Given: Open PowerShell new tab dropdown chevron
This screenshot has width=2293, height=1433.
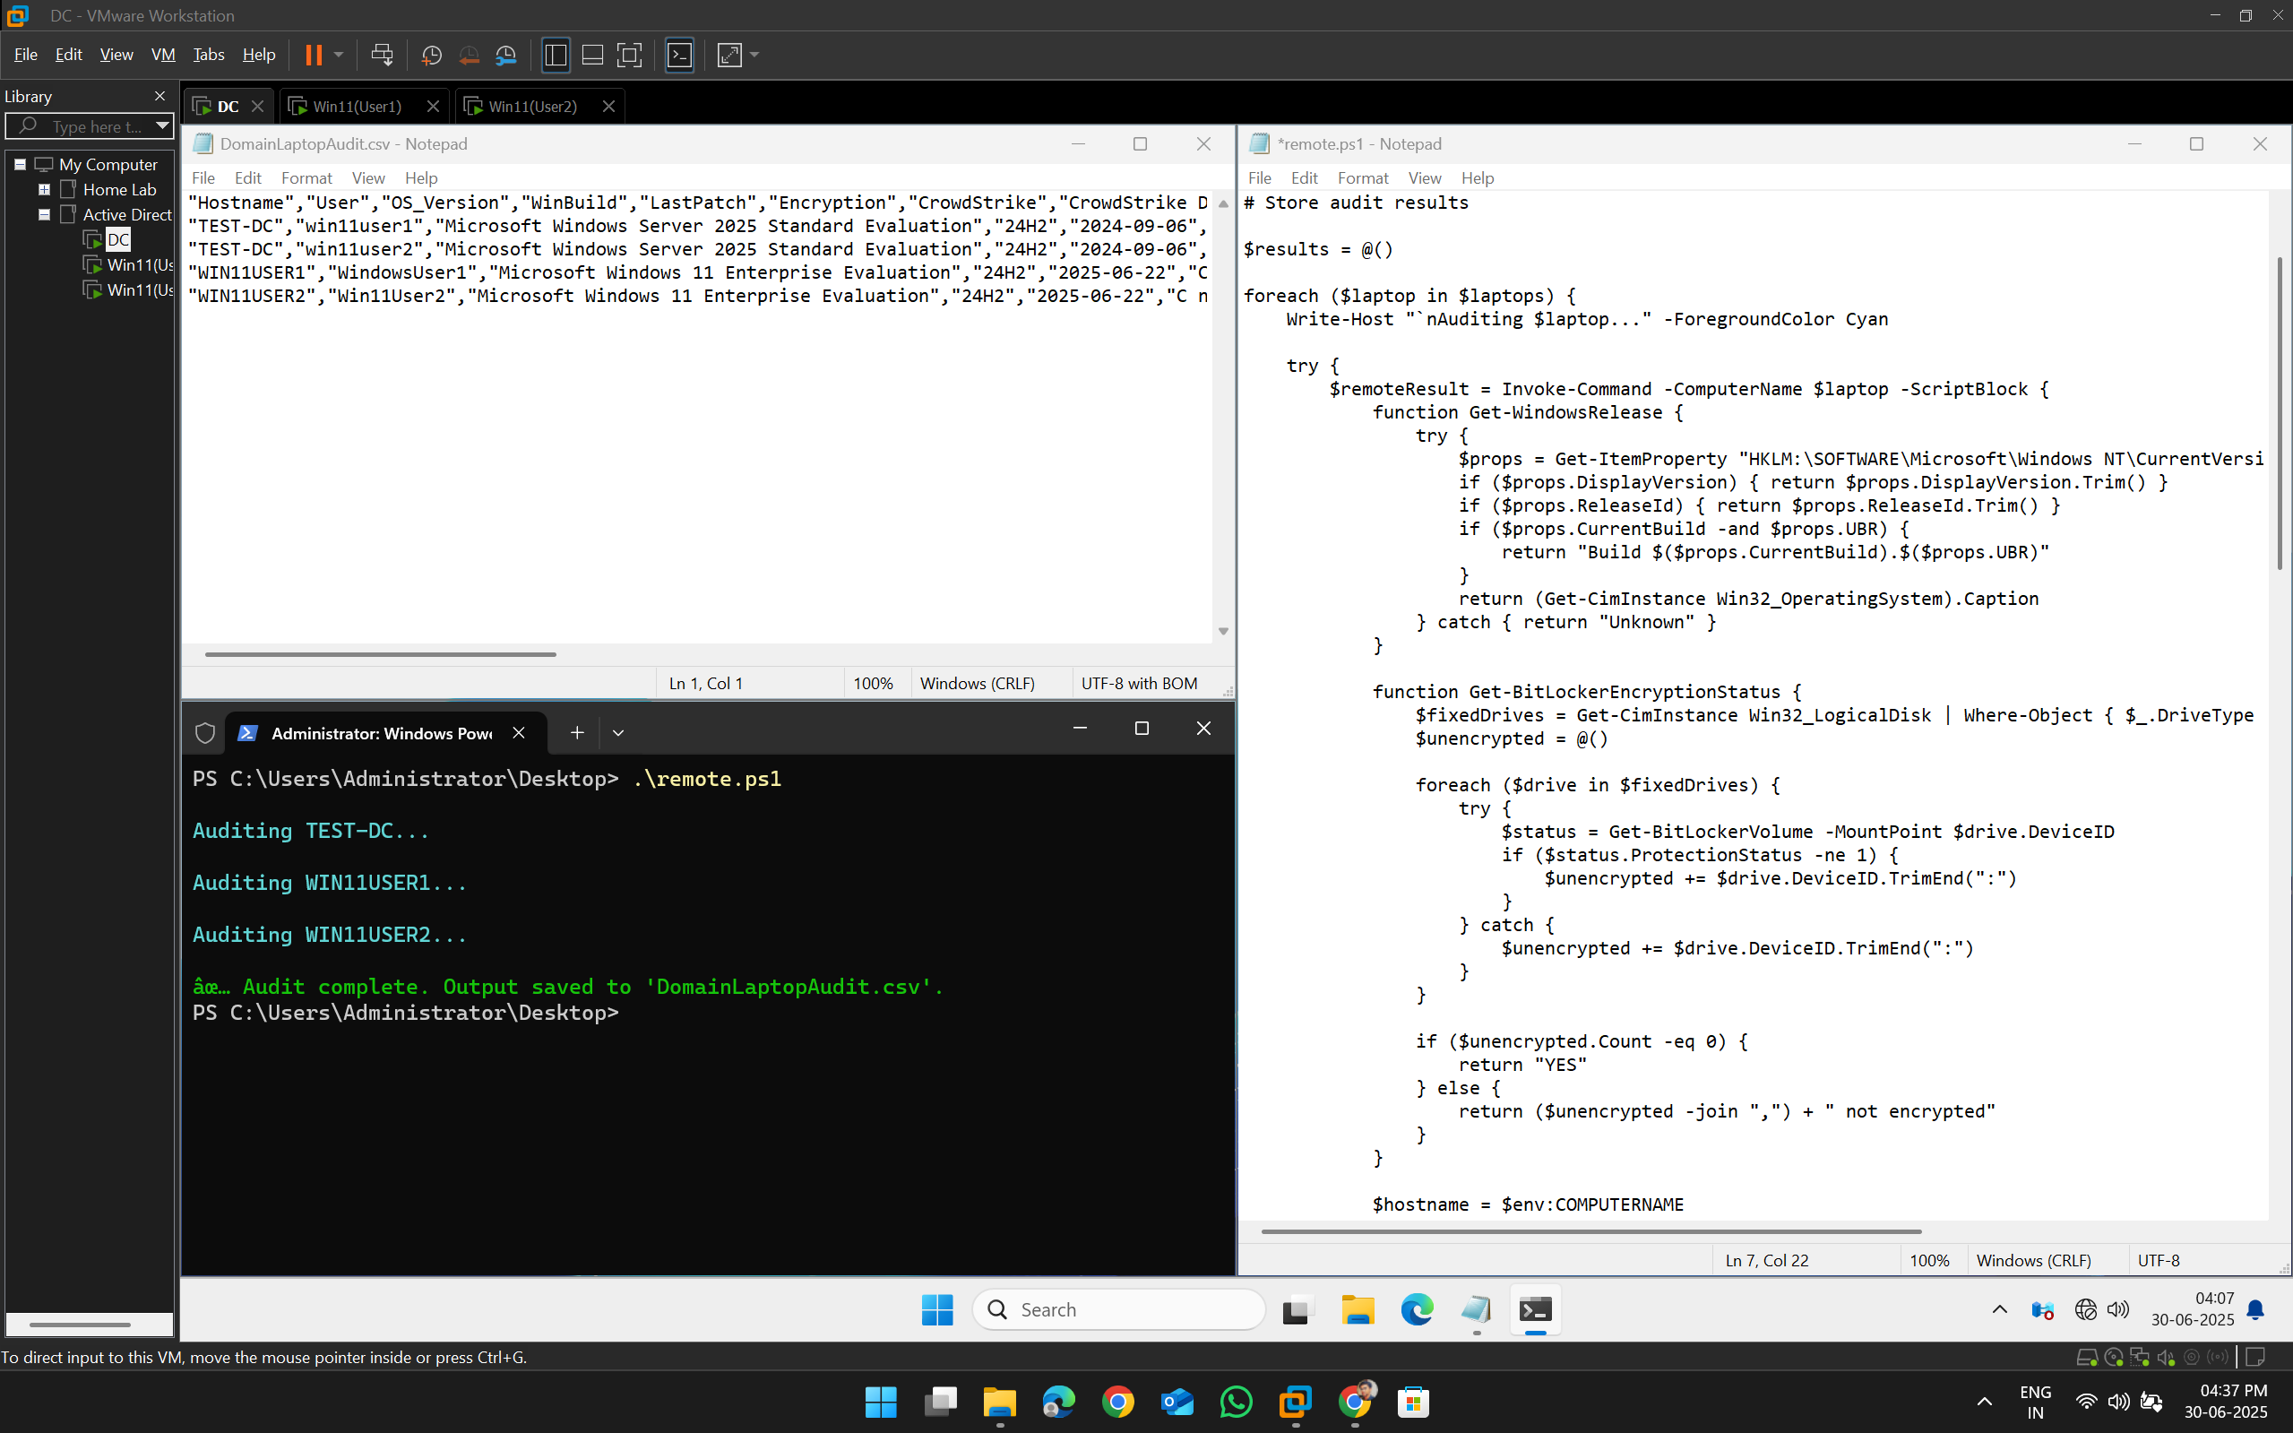Looking at the screenshot, I should (x=617, y=732).
